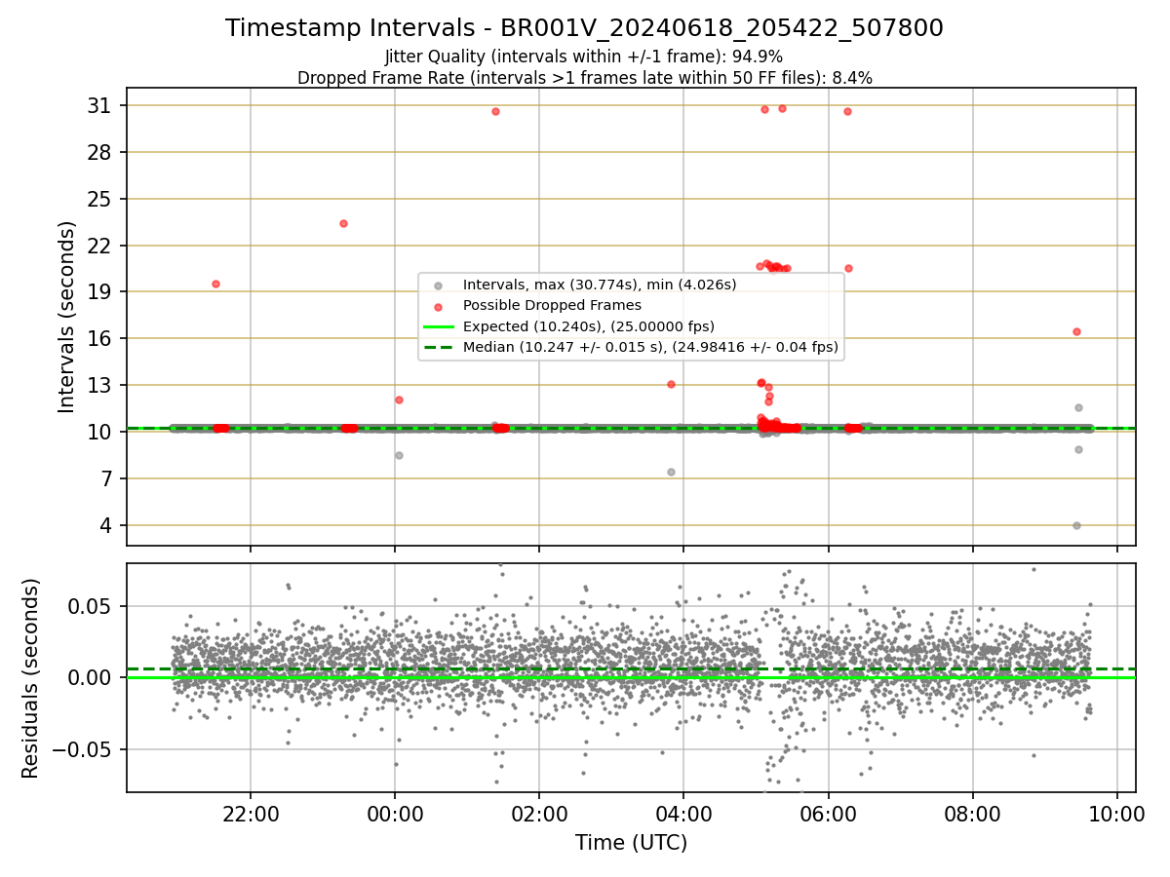Click the 22:00 x-axis tick label
1170x877 pixels.
[x=251, y=813]
